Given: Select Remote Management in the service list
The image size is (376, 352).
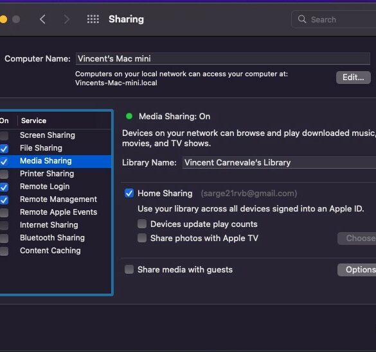Looking at the screenshot, I should [x=55, y=199].
